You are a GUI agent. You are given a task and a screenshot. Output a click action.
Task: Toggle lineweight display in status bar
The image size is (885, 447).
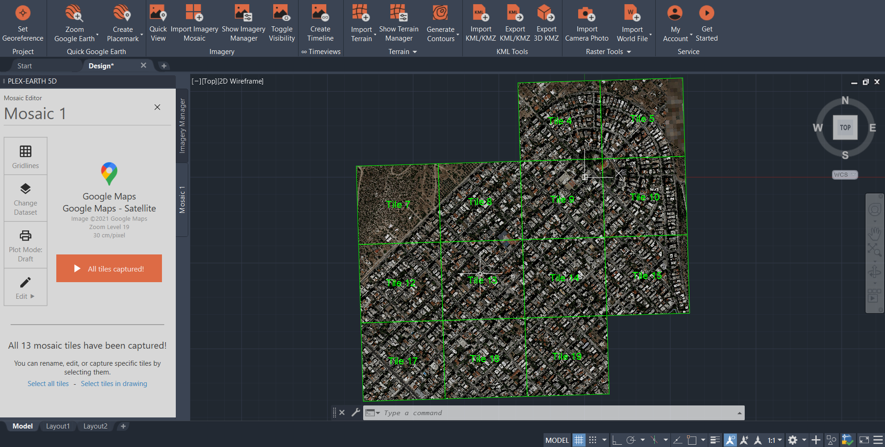(715, 440)
